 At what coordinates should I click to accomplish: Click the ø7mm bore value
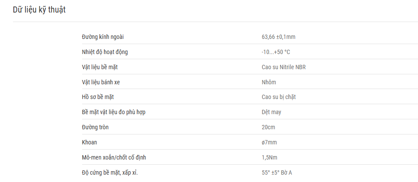click(269, 142)
